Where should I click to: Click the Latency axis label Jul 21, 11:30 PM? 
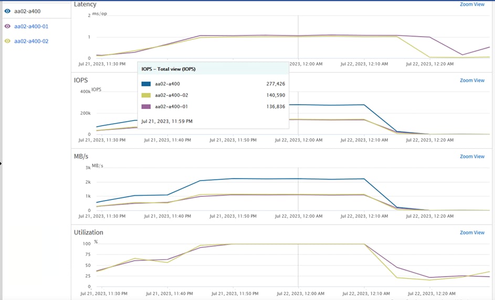[102, 64]
